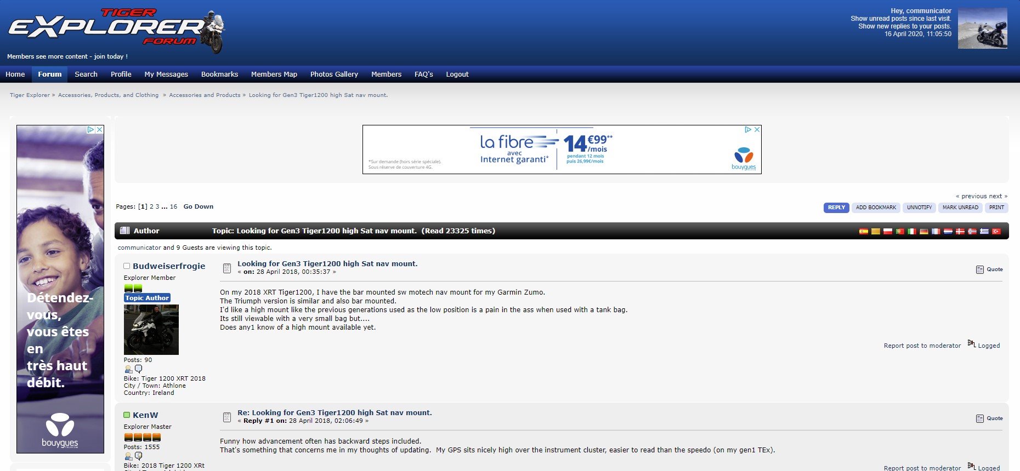
Task: Open Budweiserfrogie's username link
Action: pyautogui.click(x=169, y=266)
